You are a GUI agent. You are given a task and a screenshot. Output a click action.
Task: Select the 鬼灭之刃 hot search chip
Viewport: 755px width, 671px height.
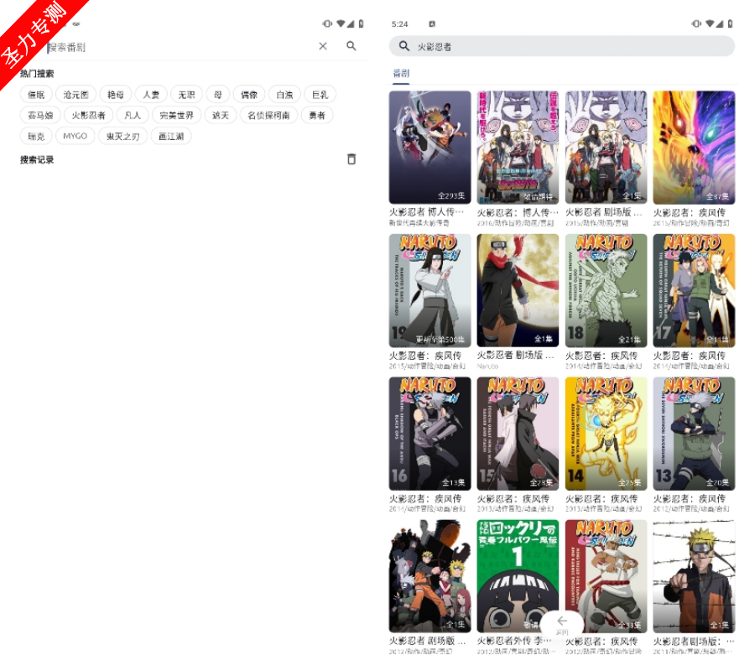[122, 136]
